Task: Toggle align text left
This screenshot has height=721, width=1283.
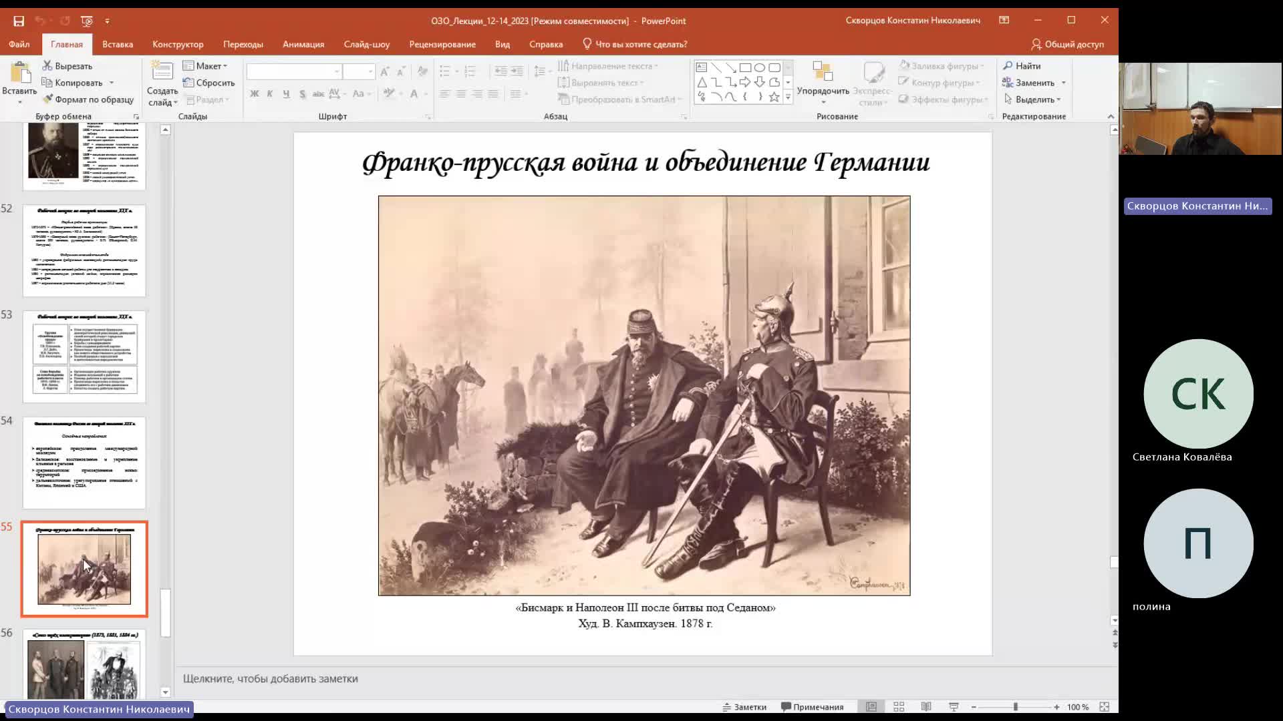Action: 444,94
